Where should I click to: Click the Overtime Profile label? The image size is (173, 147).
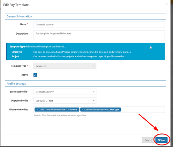[20, 101]
